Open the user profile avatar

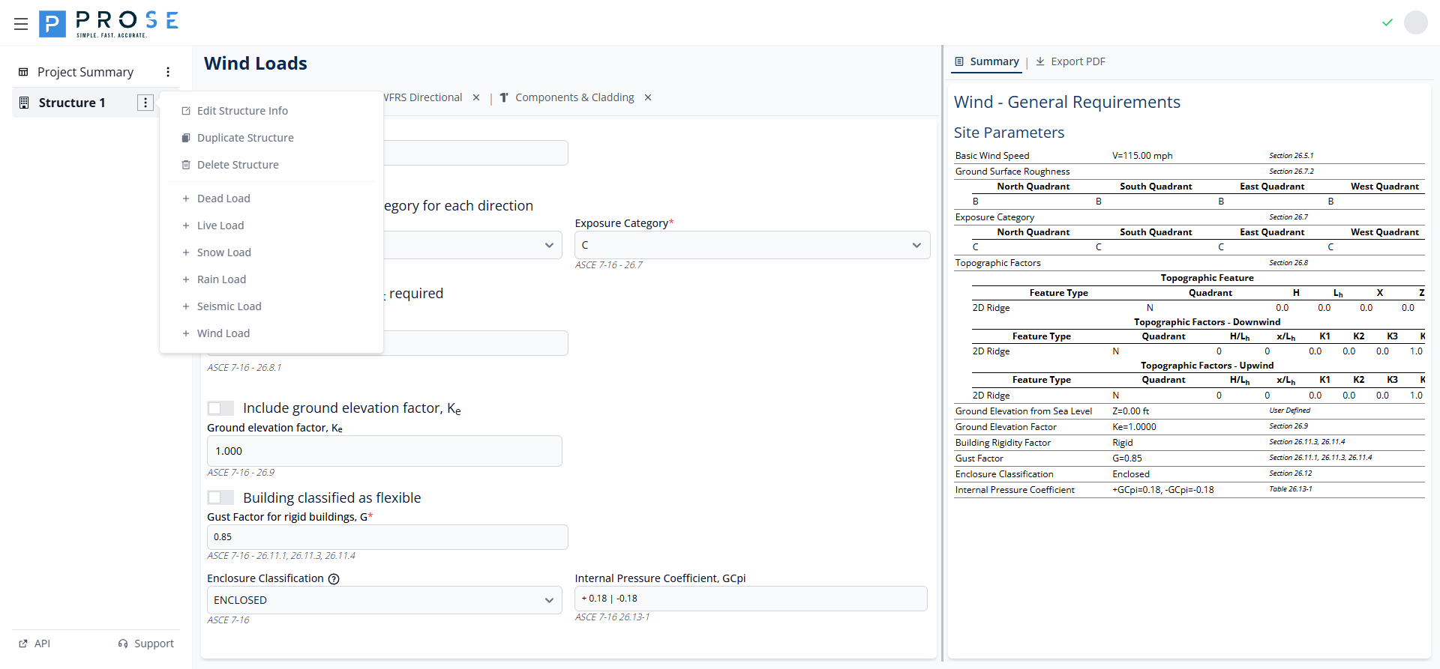(x=1415, y=22)
